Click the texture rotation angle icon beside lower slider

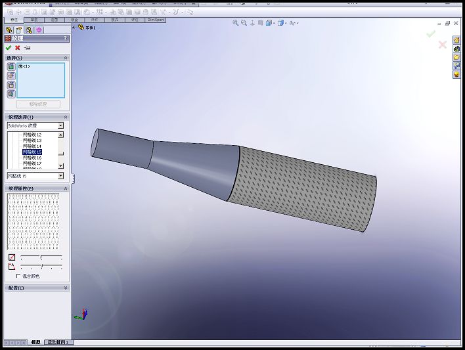click(x=12, y=267)
